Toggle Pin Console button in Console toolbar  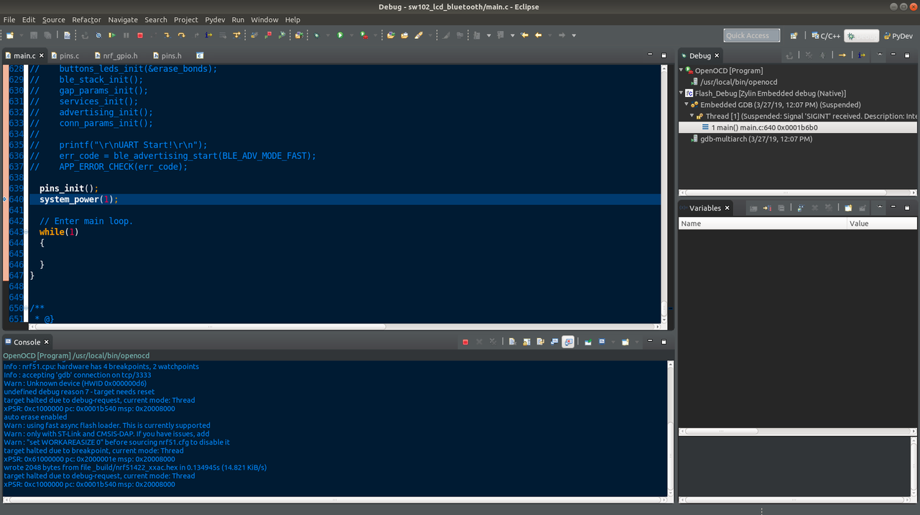click(x=588, y=342)
